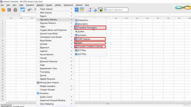Click the overlapping circles variable sets icon

pos(95,10)
